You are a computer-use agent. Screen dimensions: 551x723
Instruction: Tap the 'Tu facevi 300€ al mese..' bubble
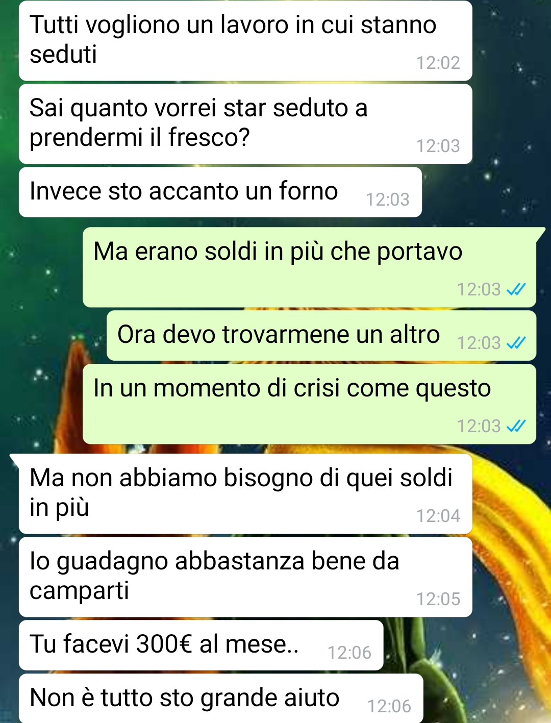[x=201, y=645]
